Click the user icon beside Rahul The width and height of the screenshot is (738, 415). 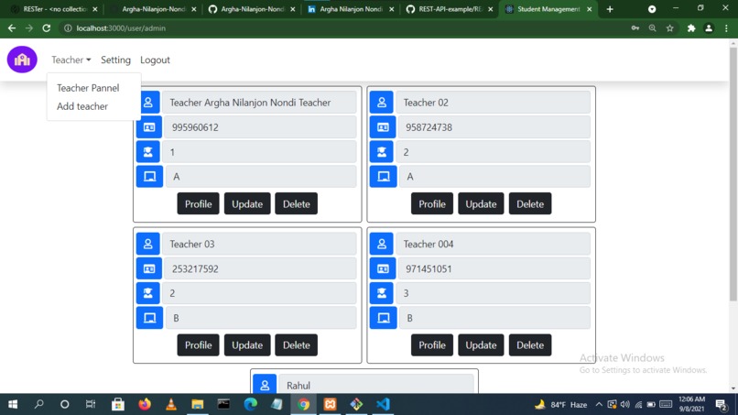[x=265, y=385]
